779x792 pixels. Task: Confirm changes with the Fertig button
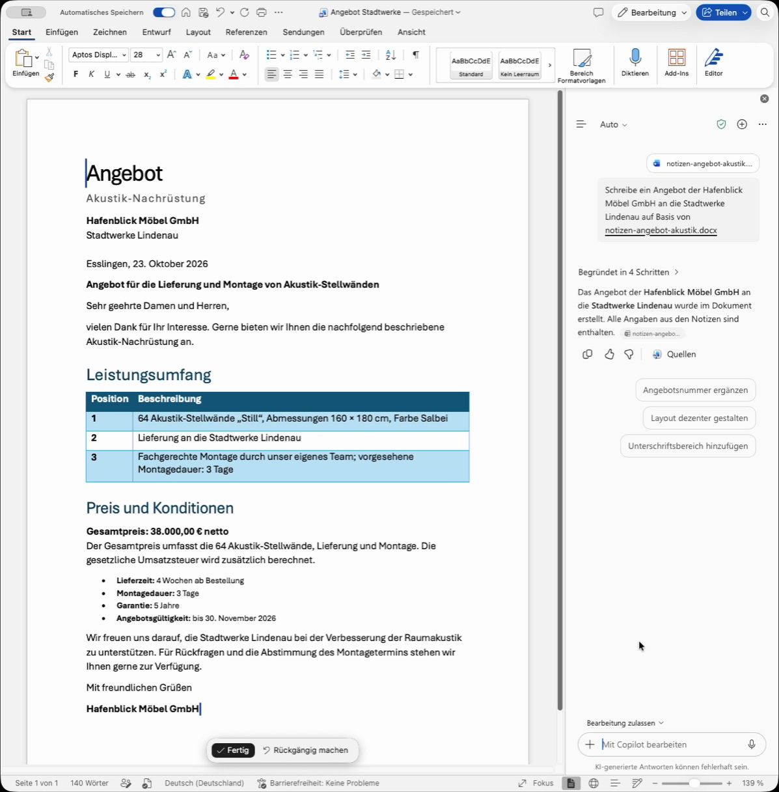pos(233,750)
